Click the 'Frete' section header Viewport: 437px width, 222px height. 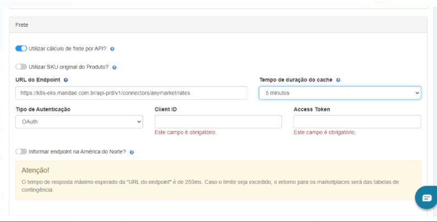pyautogui.click(x=218, y=25)
